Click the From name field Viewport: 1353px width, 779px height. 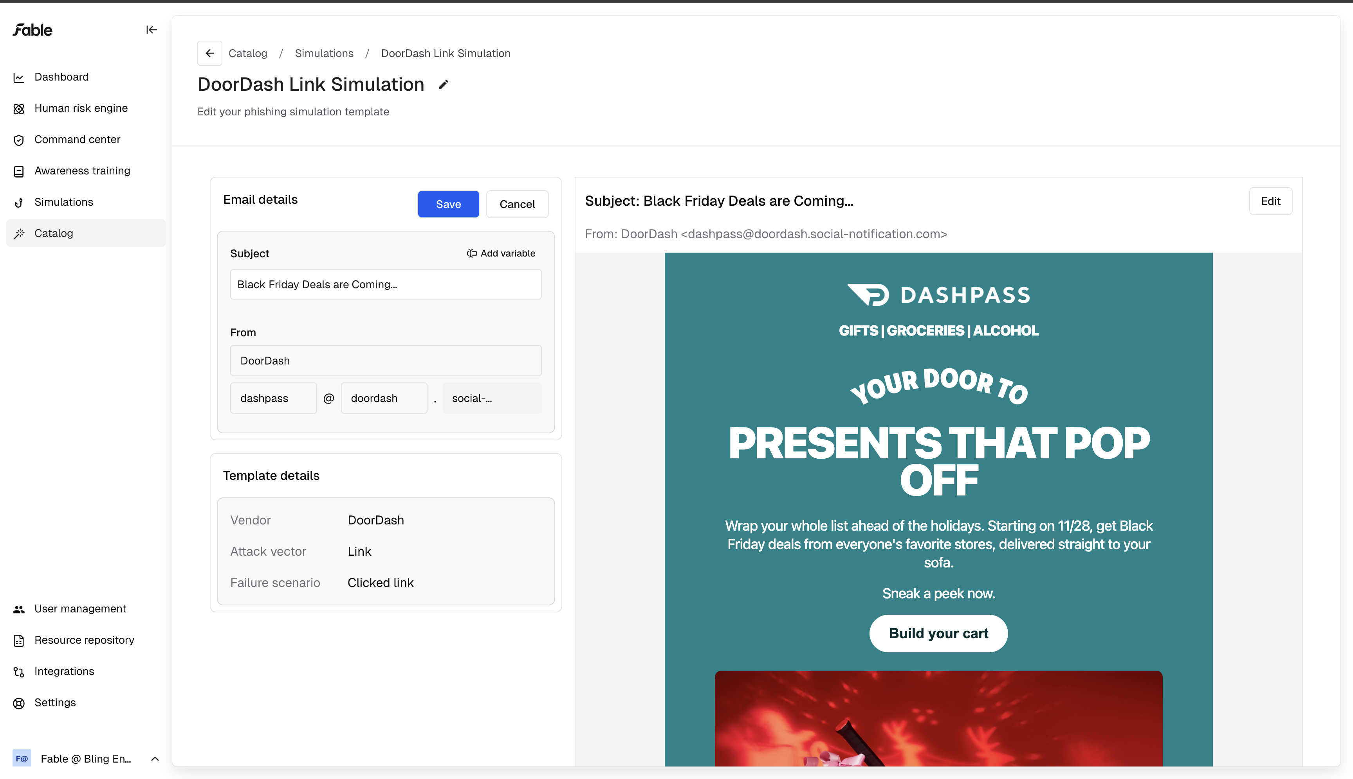point(386,361)
